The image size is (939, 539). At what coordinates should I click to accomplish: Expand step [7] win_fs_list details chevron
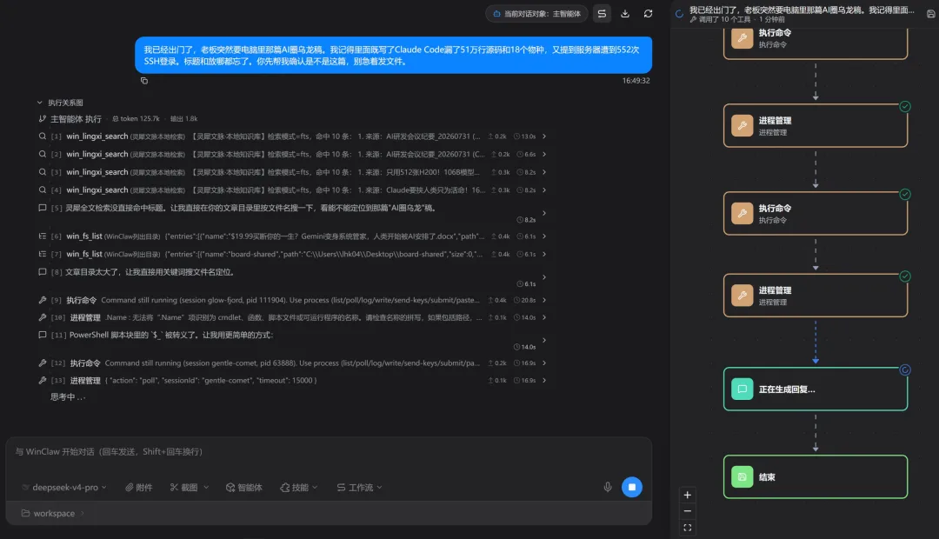(543, 254)
